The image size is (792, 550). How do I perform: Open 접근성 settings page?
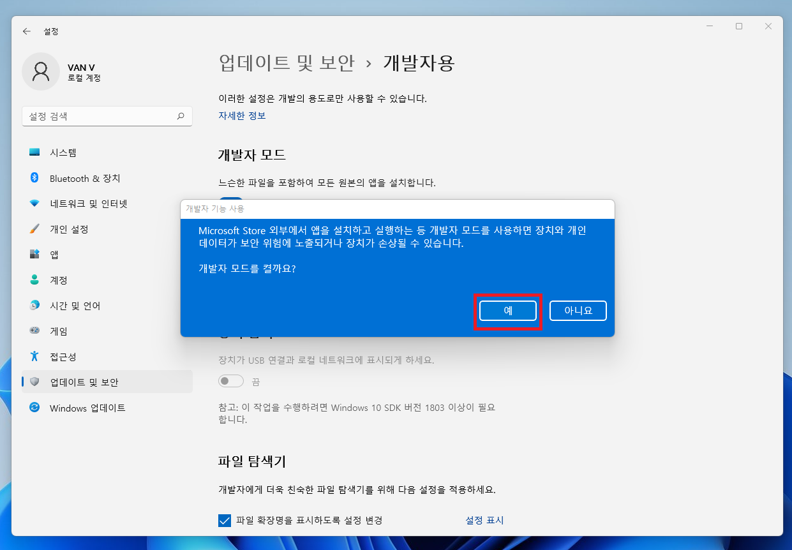(x=107, y=357)
